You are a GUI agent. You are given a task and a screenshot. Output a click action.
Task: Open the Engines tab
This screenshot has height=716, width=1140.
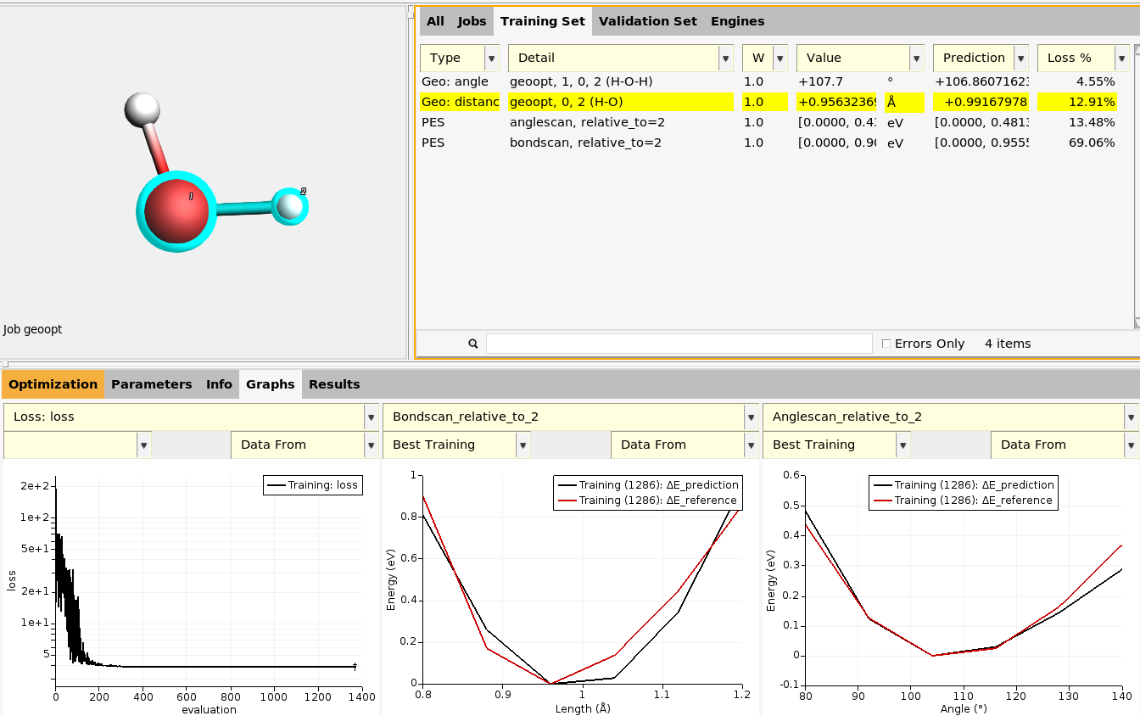tap(737, 21)
